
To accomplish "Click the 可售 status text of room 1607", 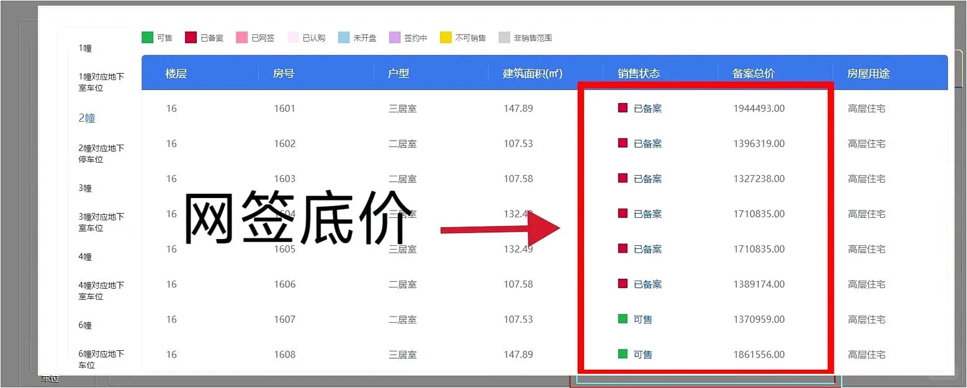I will click(x=643, y=320).
